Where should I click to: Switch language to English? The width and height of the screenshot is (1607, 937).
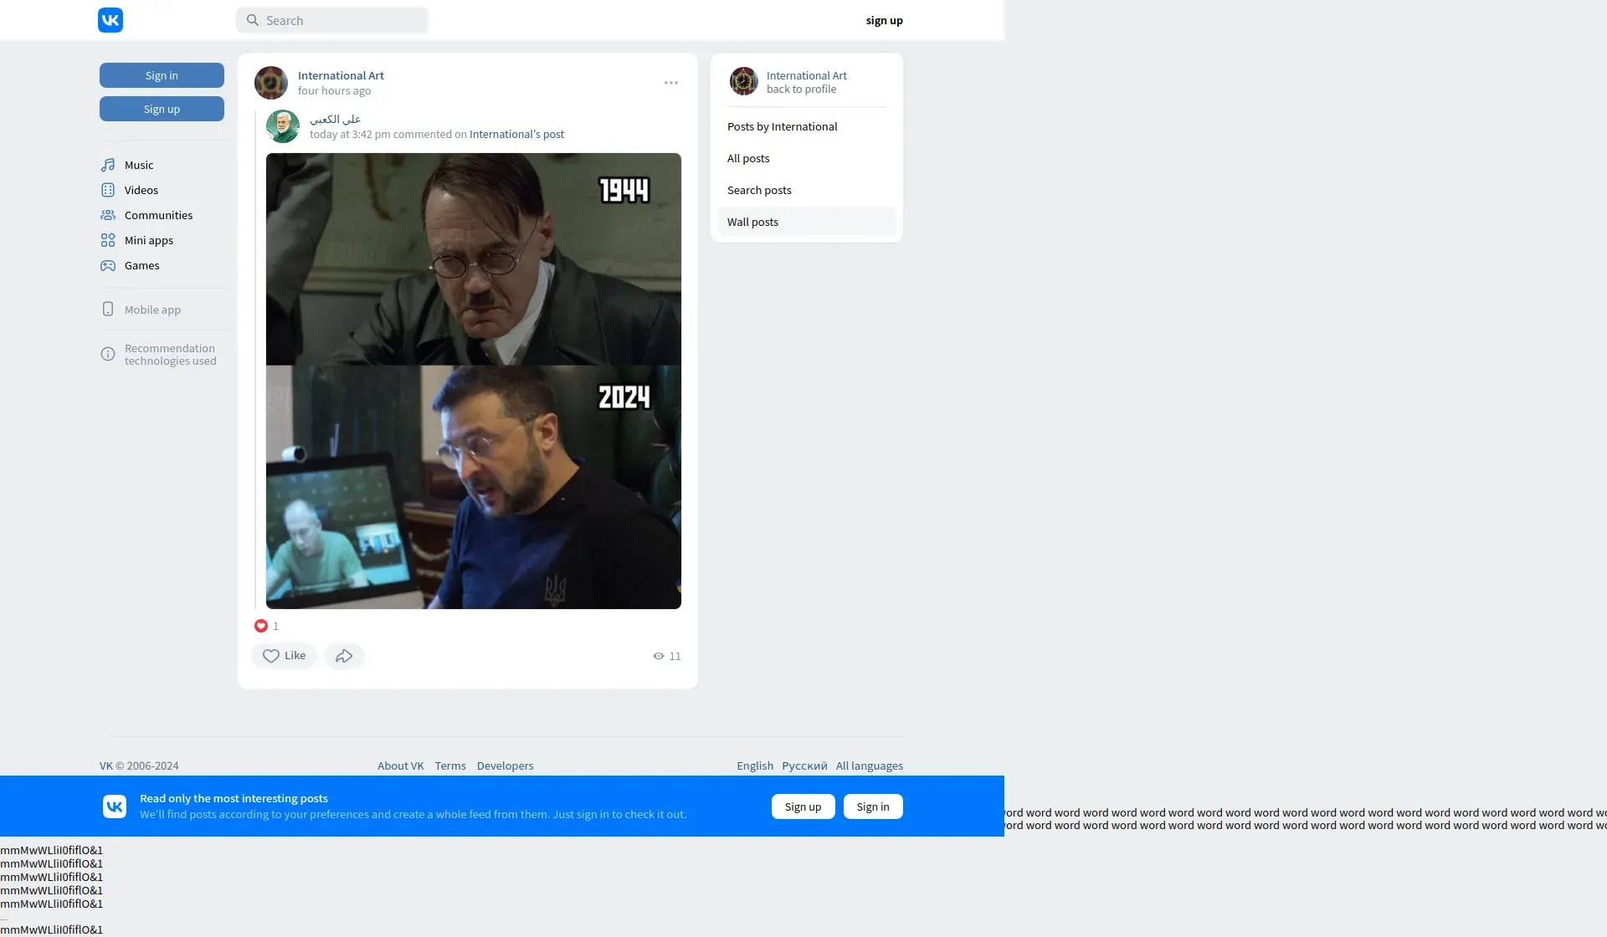click(755, 765)
